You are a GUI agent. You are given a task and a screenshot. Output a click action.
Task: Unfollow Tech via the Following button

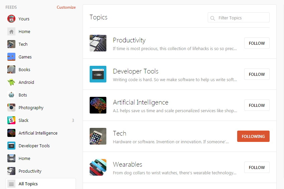pyautogui.click(x=253, y=136)
